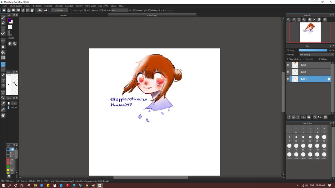Image resolution: width=335 pixels, height=188 pixels.
Task: Open the Lớp(L) menu
Action: click(x=27, y=6)
